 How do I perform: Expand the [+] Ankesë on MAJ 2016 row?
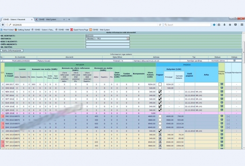(x=228, y=117)
